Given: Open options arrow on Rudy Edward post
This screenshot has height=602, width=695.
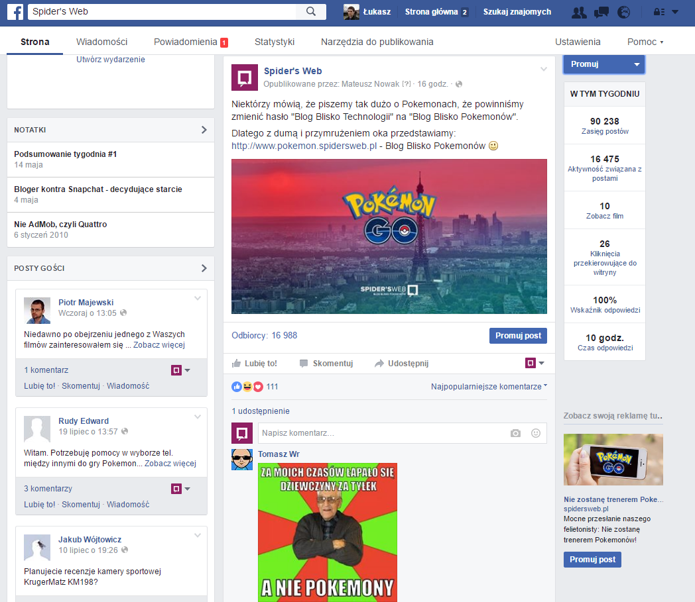Looking at the screenshot, I should (x=198, y=417).
